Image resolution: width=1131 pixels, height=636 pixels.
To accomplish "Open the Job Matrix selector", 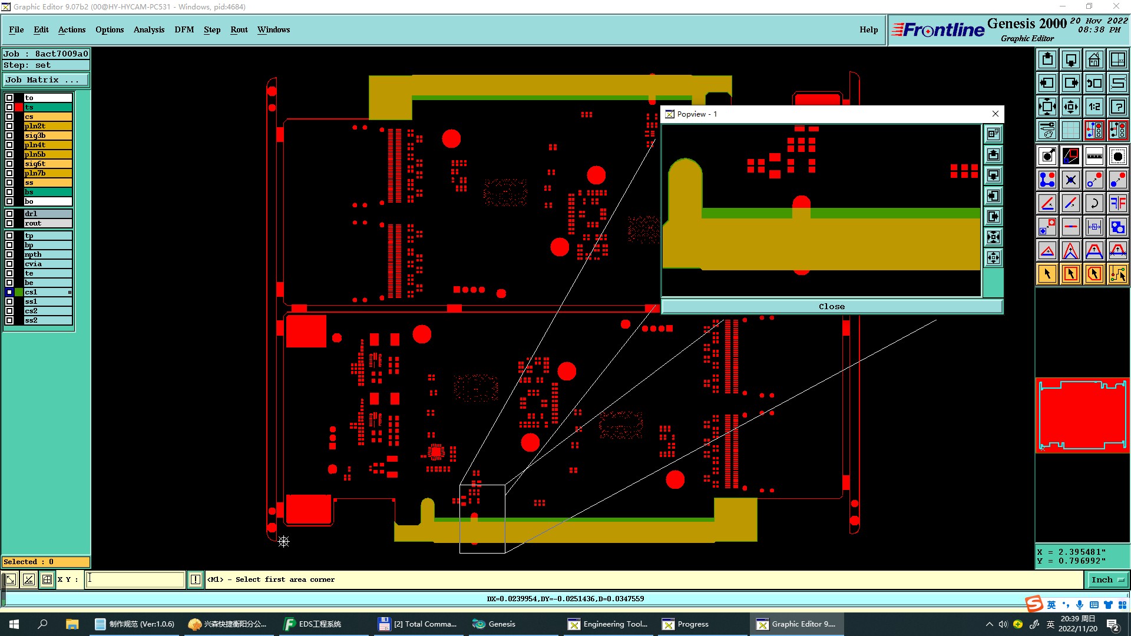I will point(46,80).
